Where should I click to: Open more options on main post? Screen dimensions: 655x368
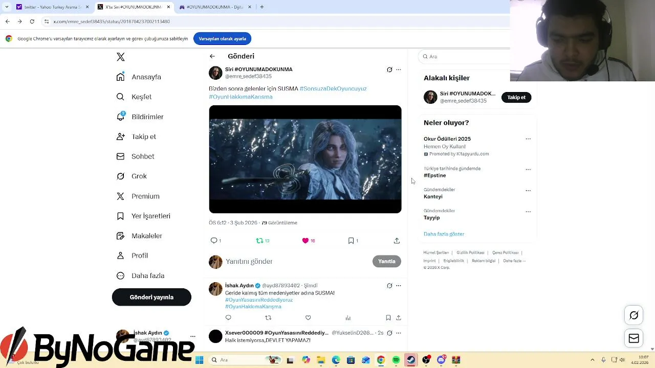point(399,70)
